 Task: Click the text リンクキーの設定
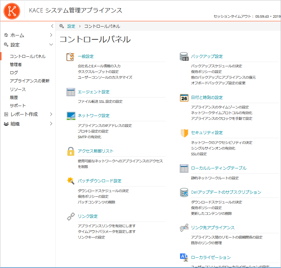[x=91, y=237]
